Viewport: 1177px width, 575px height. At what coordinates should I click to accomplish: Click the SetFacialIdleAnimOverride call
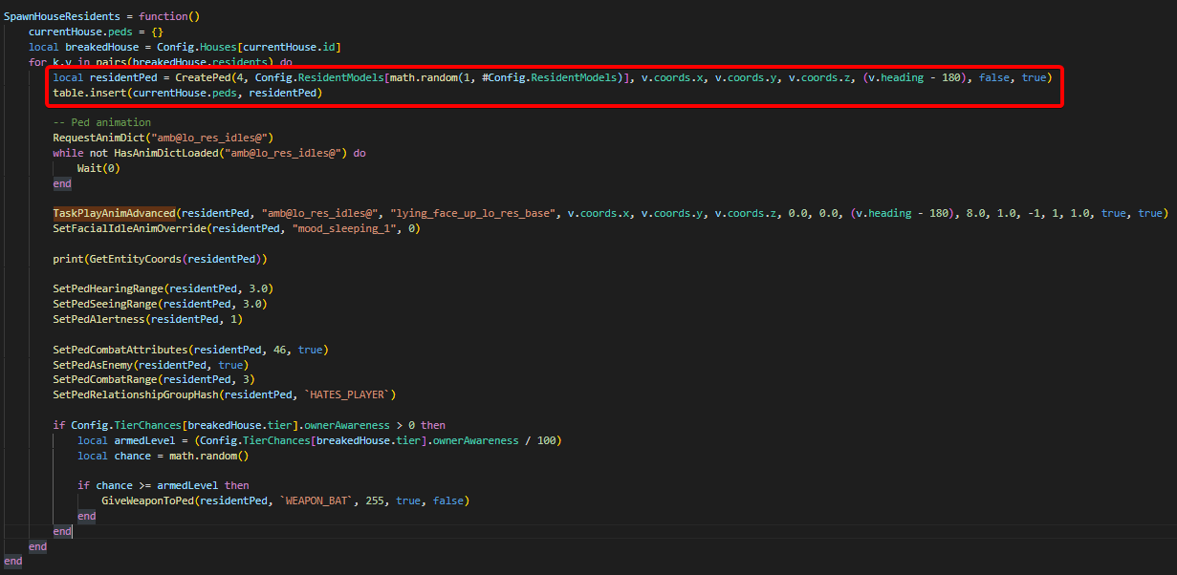click(x=129, y=228)
